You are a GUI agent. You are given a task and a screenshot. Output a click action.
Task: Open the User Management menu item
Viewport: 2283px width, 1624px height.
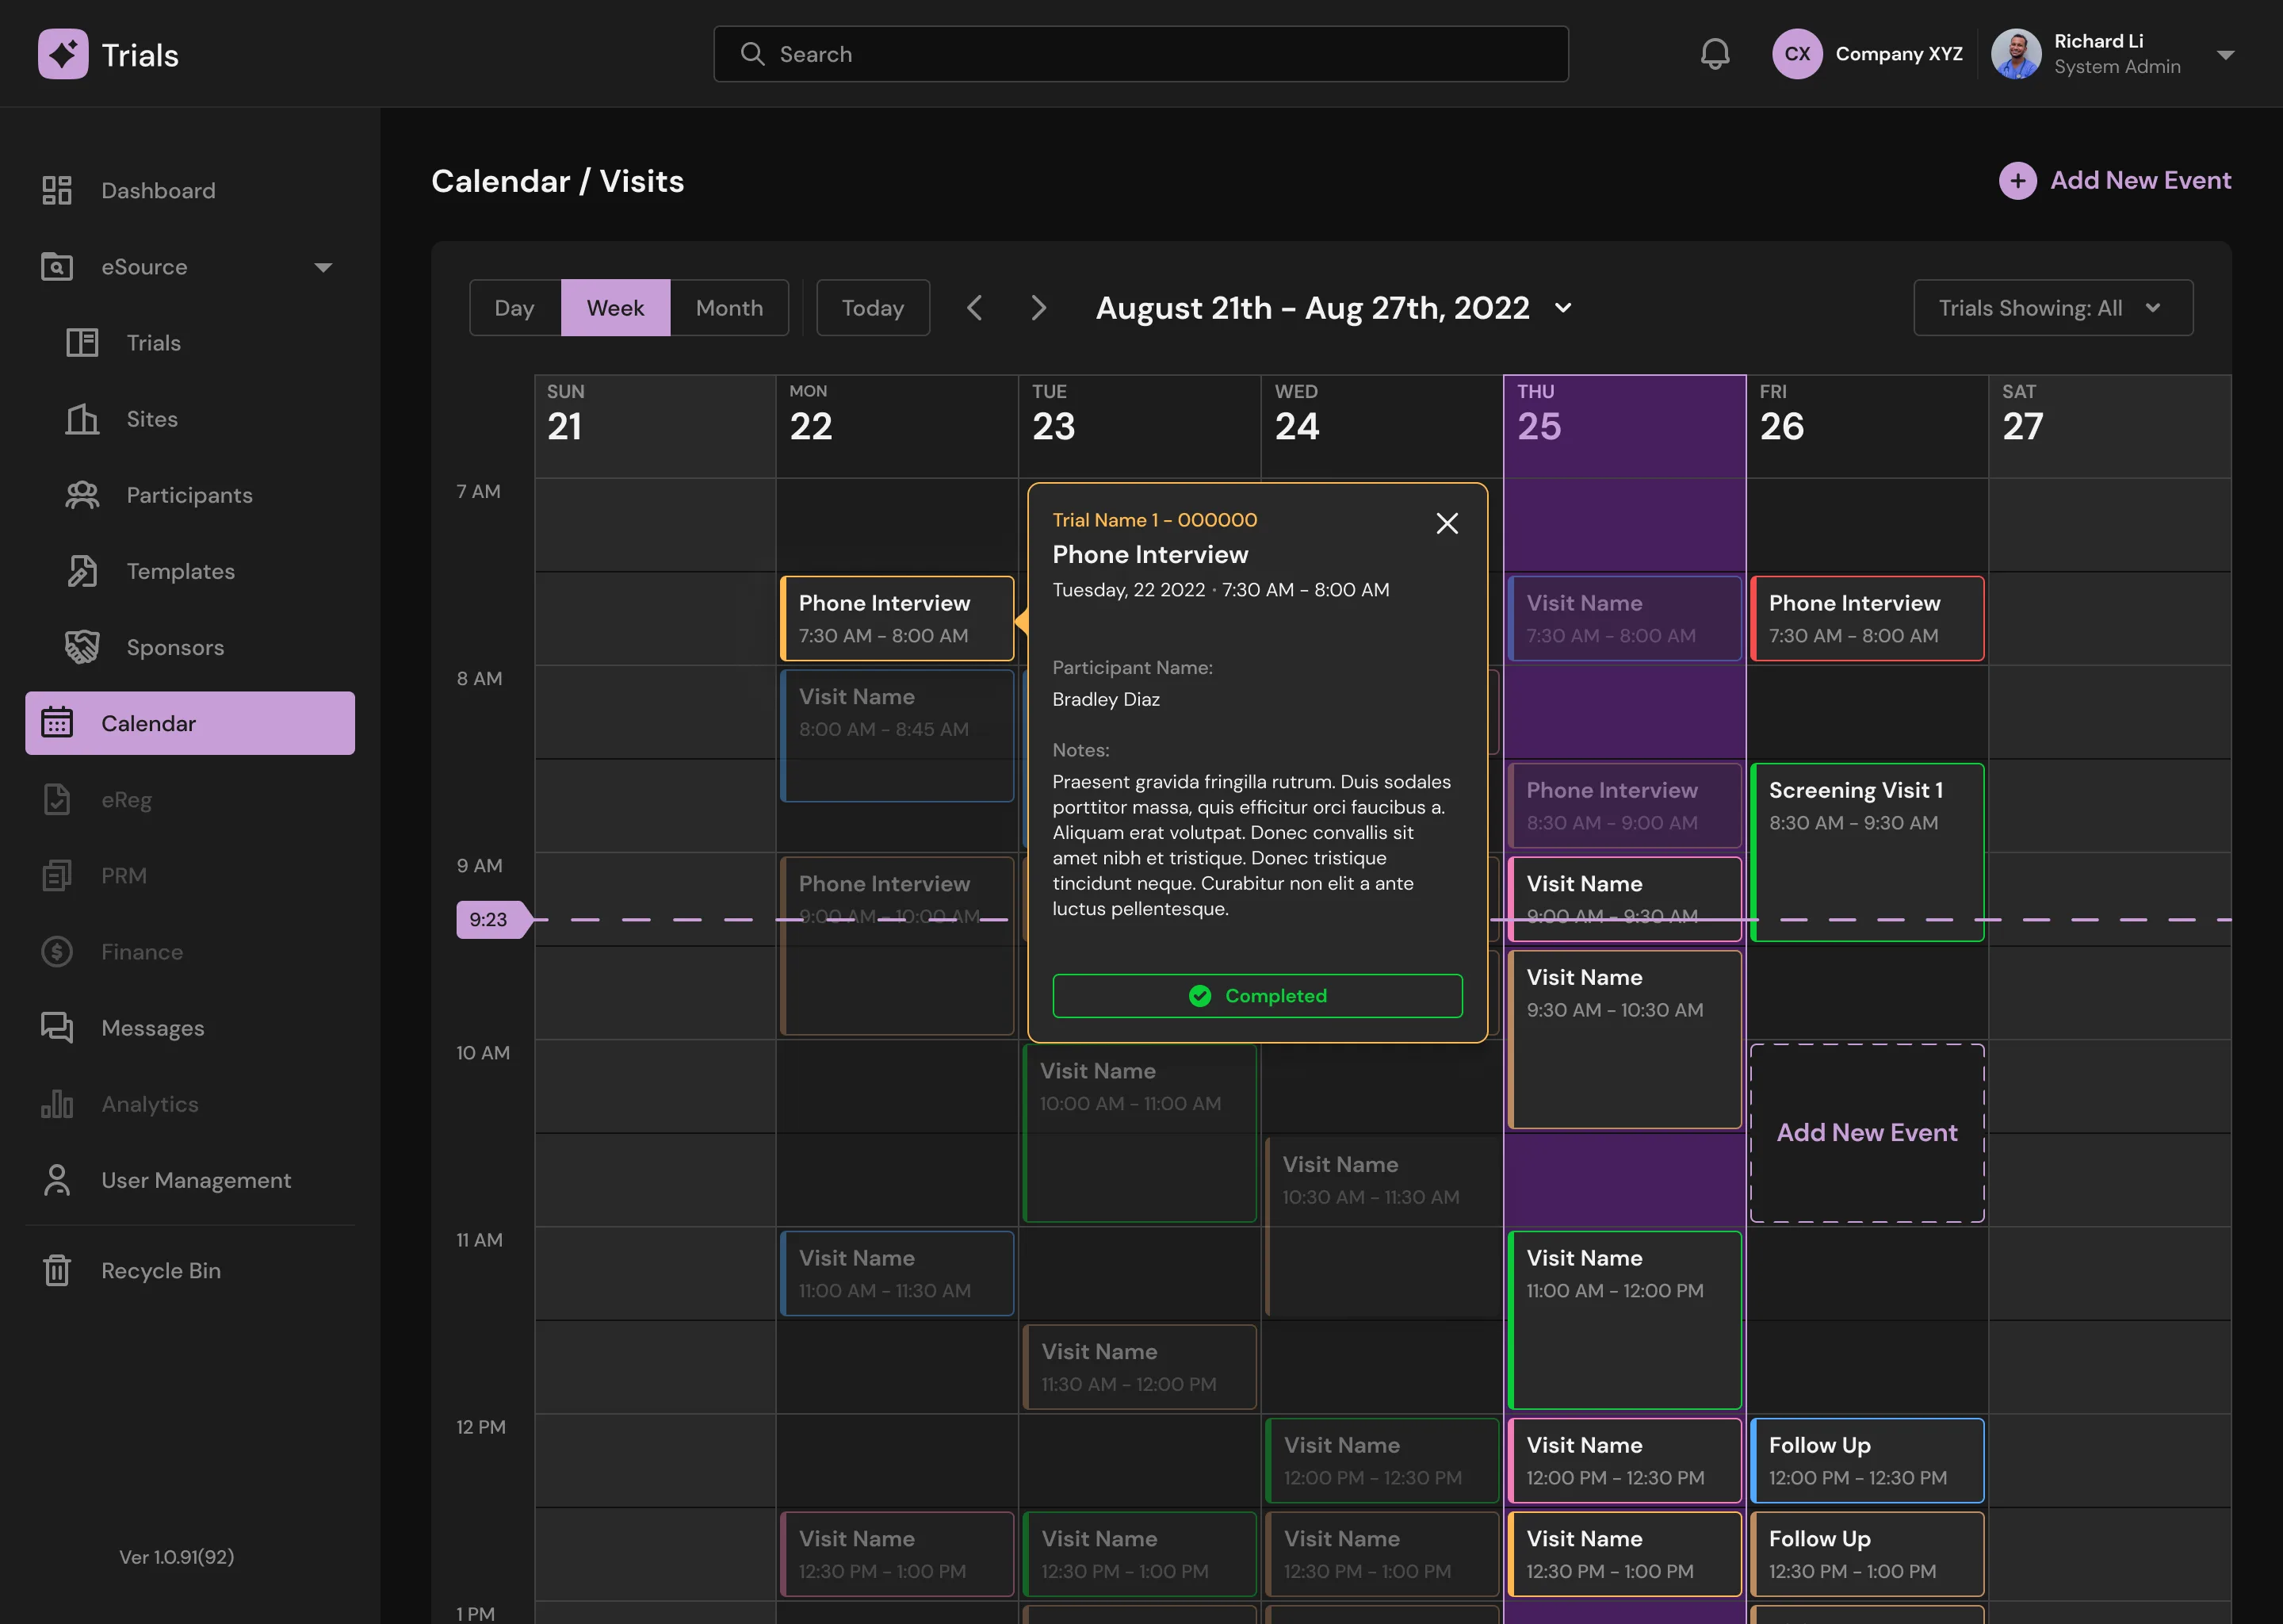(x=190, y=1180)
